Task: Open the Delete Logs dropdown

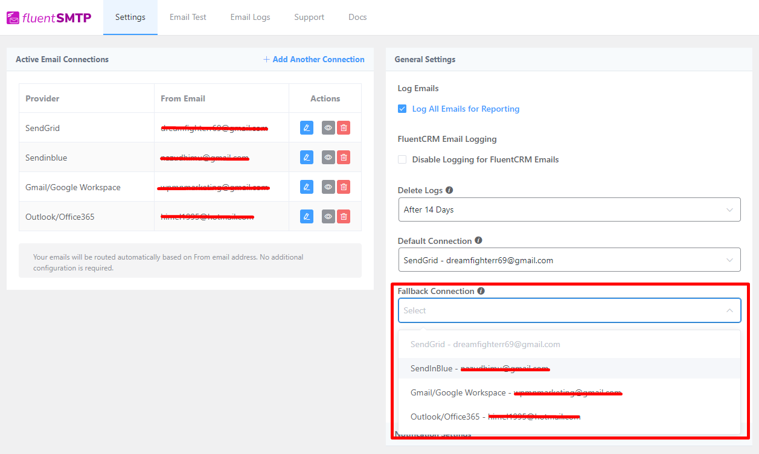Action: [x=569, y=209]
